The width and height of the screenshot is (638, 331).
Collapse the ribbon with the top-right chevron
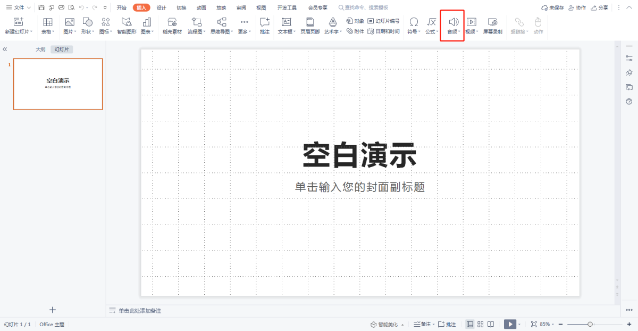coord(630,7)
